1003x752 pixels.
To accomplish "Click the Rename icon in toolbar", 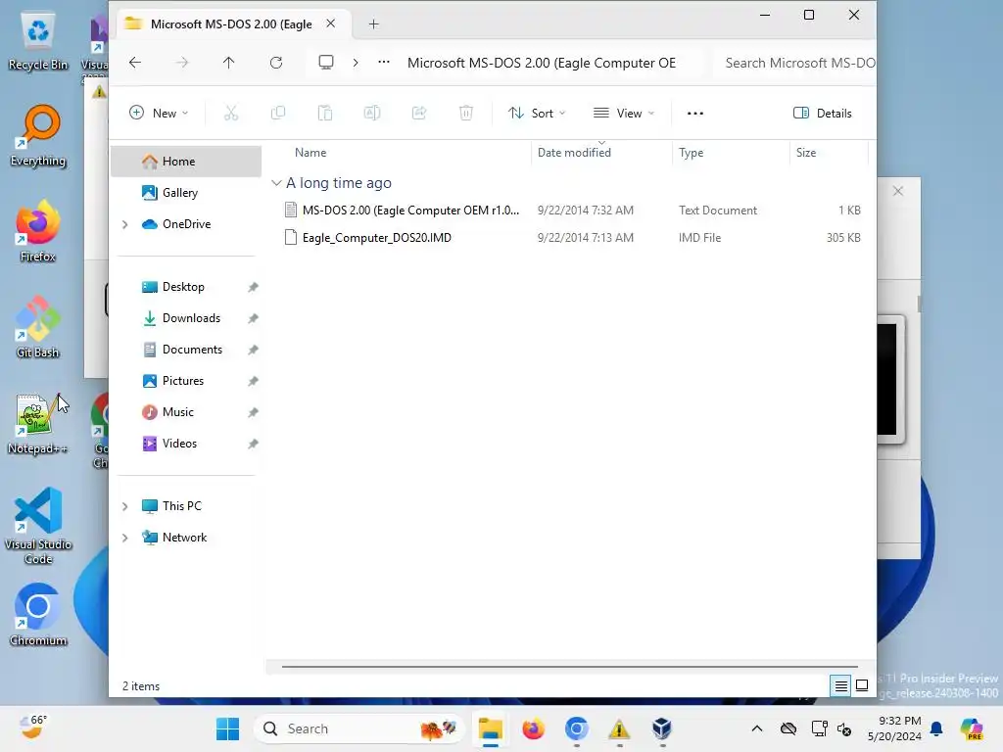I will (371, 114).
